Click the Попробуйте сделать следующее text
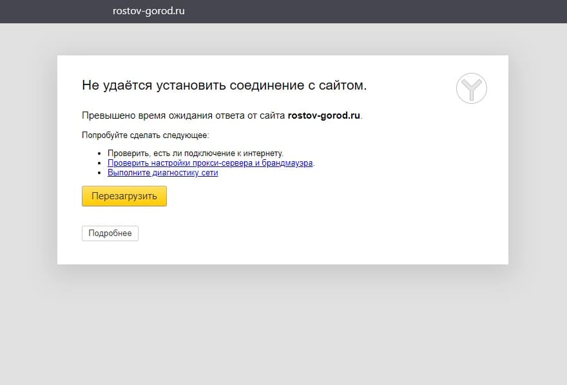Viewport: 567px width, 385px height. (145, 135)
